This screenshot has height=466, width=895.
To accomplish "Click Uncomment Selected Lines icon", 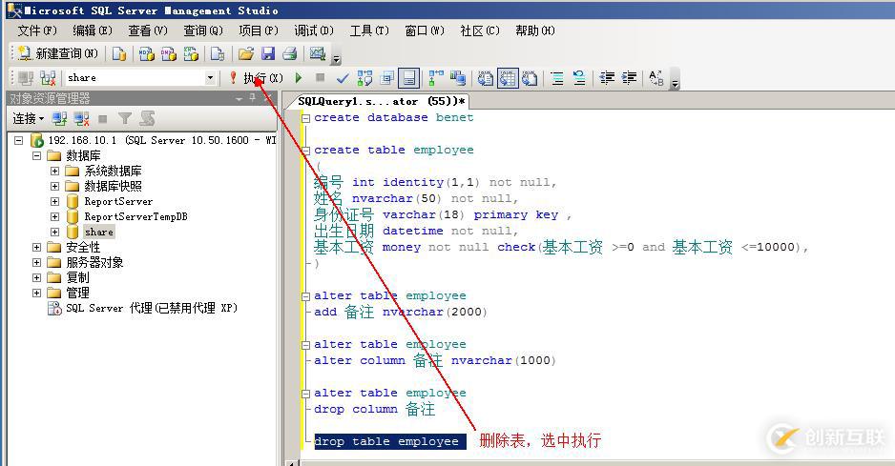I will coord(579,77).
